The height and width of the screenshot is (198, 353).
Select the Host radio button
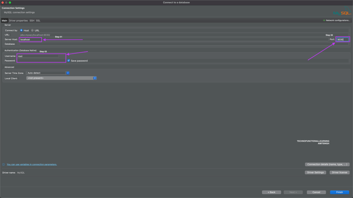(21, 30)
